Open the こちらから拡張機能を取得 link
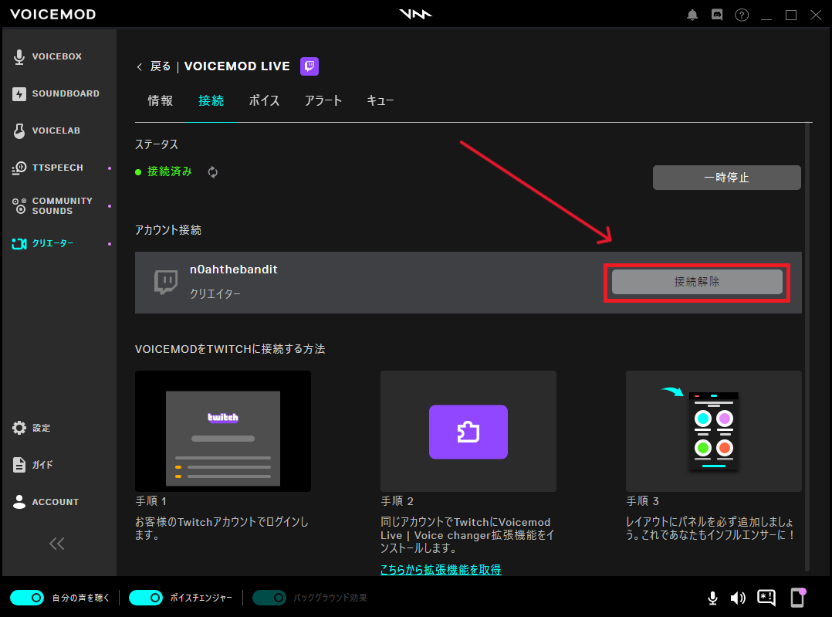The height and width of the screenshot is (617, 832). coord(441,570)
